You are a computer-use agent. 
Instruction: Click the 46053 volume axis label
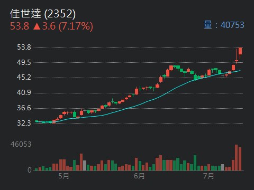point(21,144)
